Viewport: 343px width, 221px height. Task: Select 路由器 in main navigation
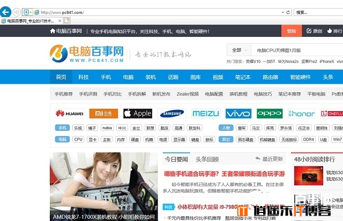[270, 77]
